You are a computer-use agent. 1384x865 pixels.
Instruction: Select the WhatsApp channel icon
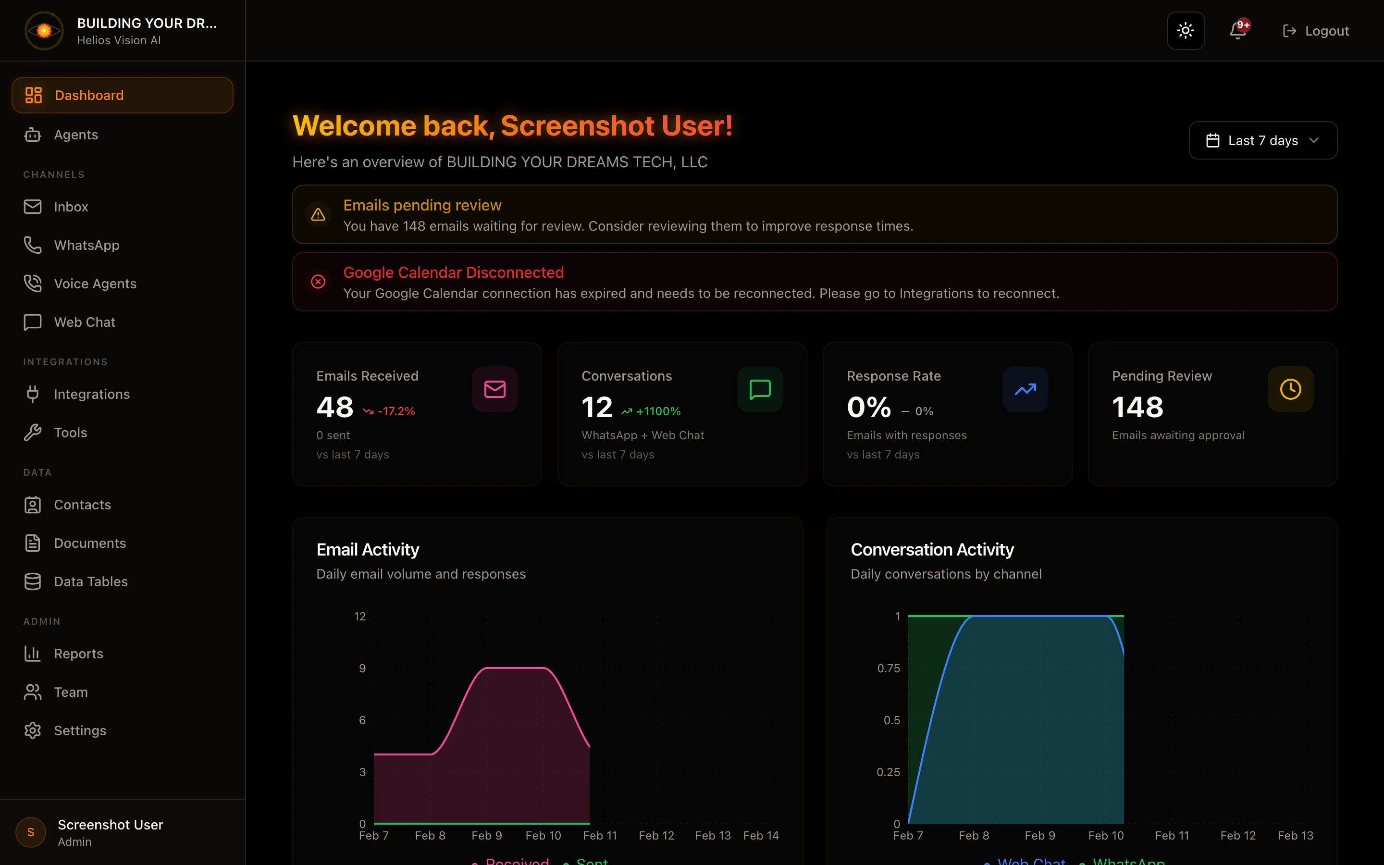(33, 245)
